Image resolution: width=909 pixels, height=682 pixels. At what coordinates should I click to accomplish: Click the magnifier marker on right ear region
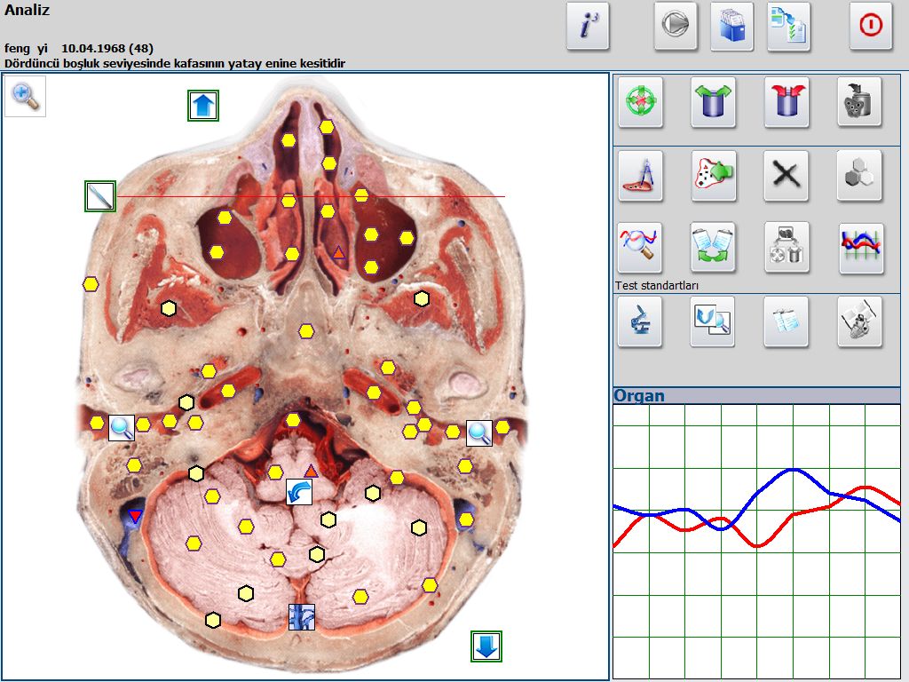479,432
